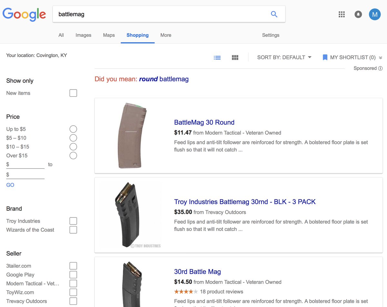
Task: Click the tan BattleMag 30 Round thumbnail
Action: point(132,135)
